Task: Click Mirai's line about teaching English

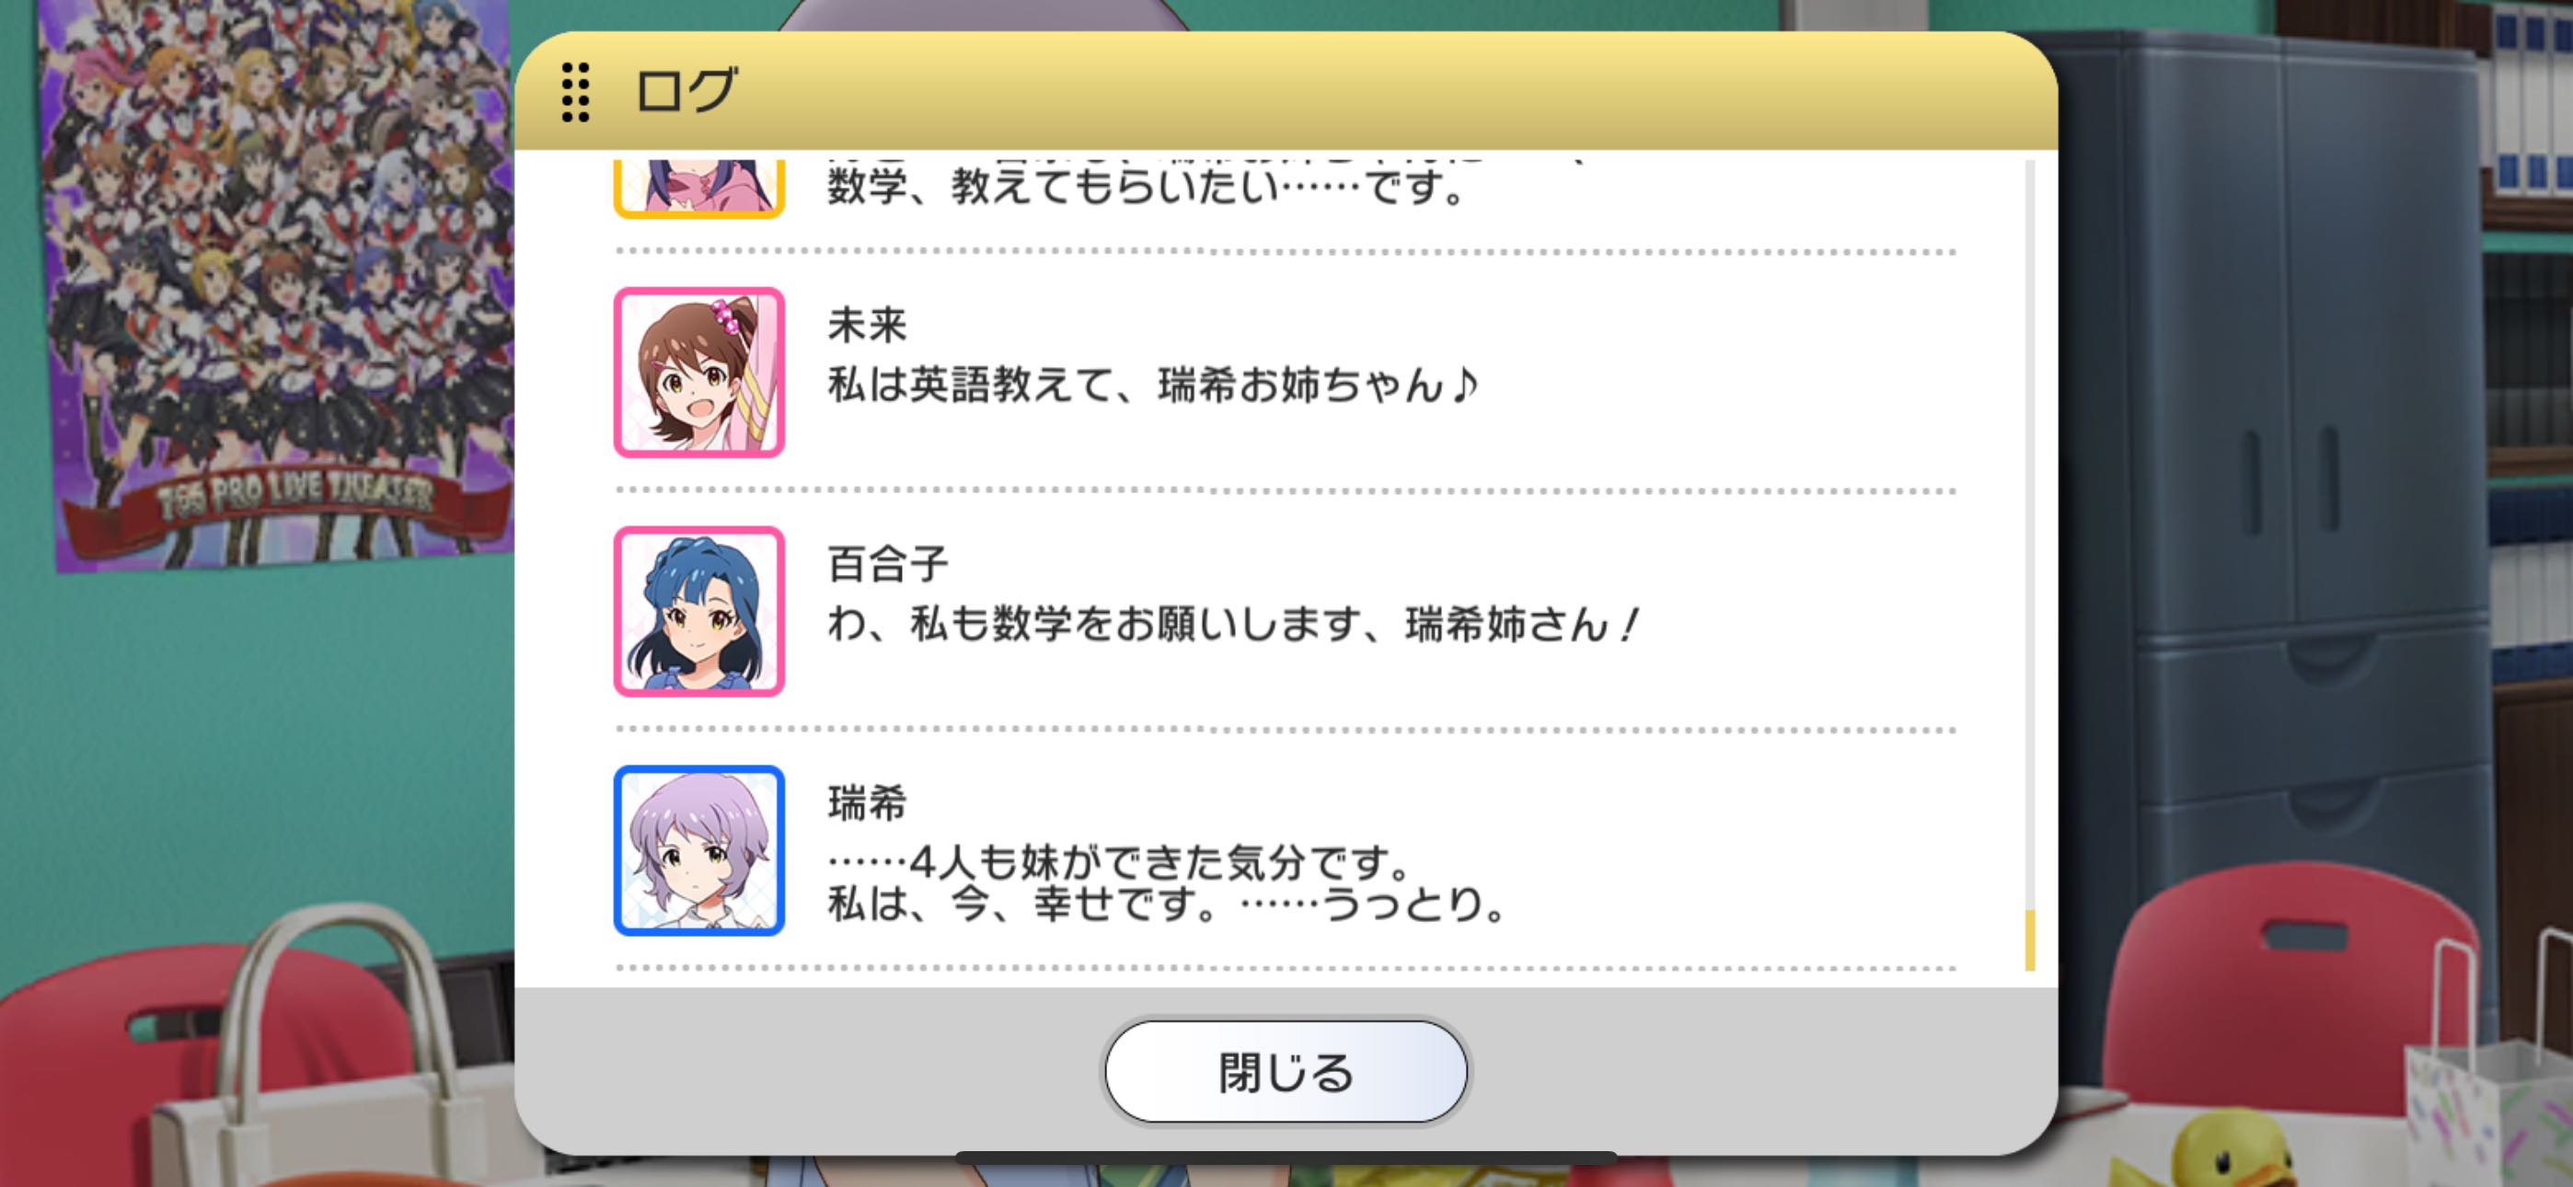Action: 1153,385
